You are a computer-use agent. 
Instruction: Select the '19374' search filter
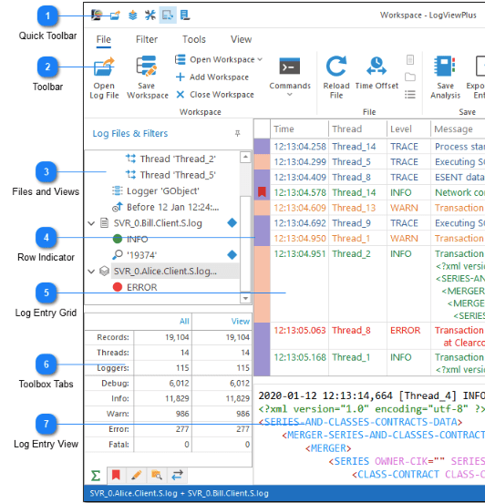pyautogui.click(x=135, y=255)
